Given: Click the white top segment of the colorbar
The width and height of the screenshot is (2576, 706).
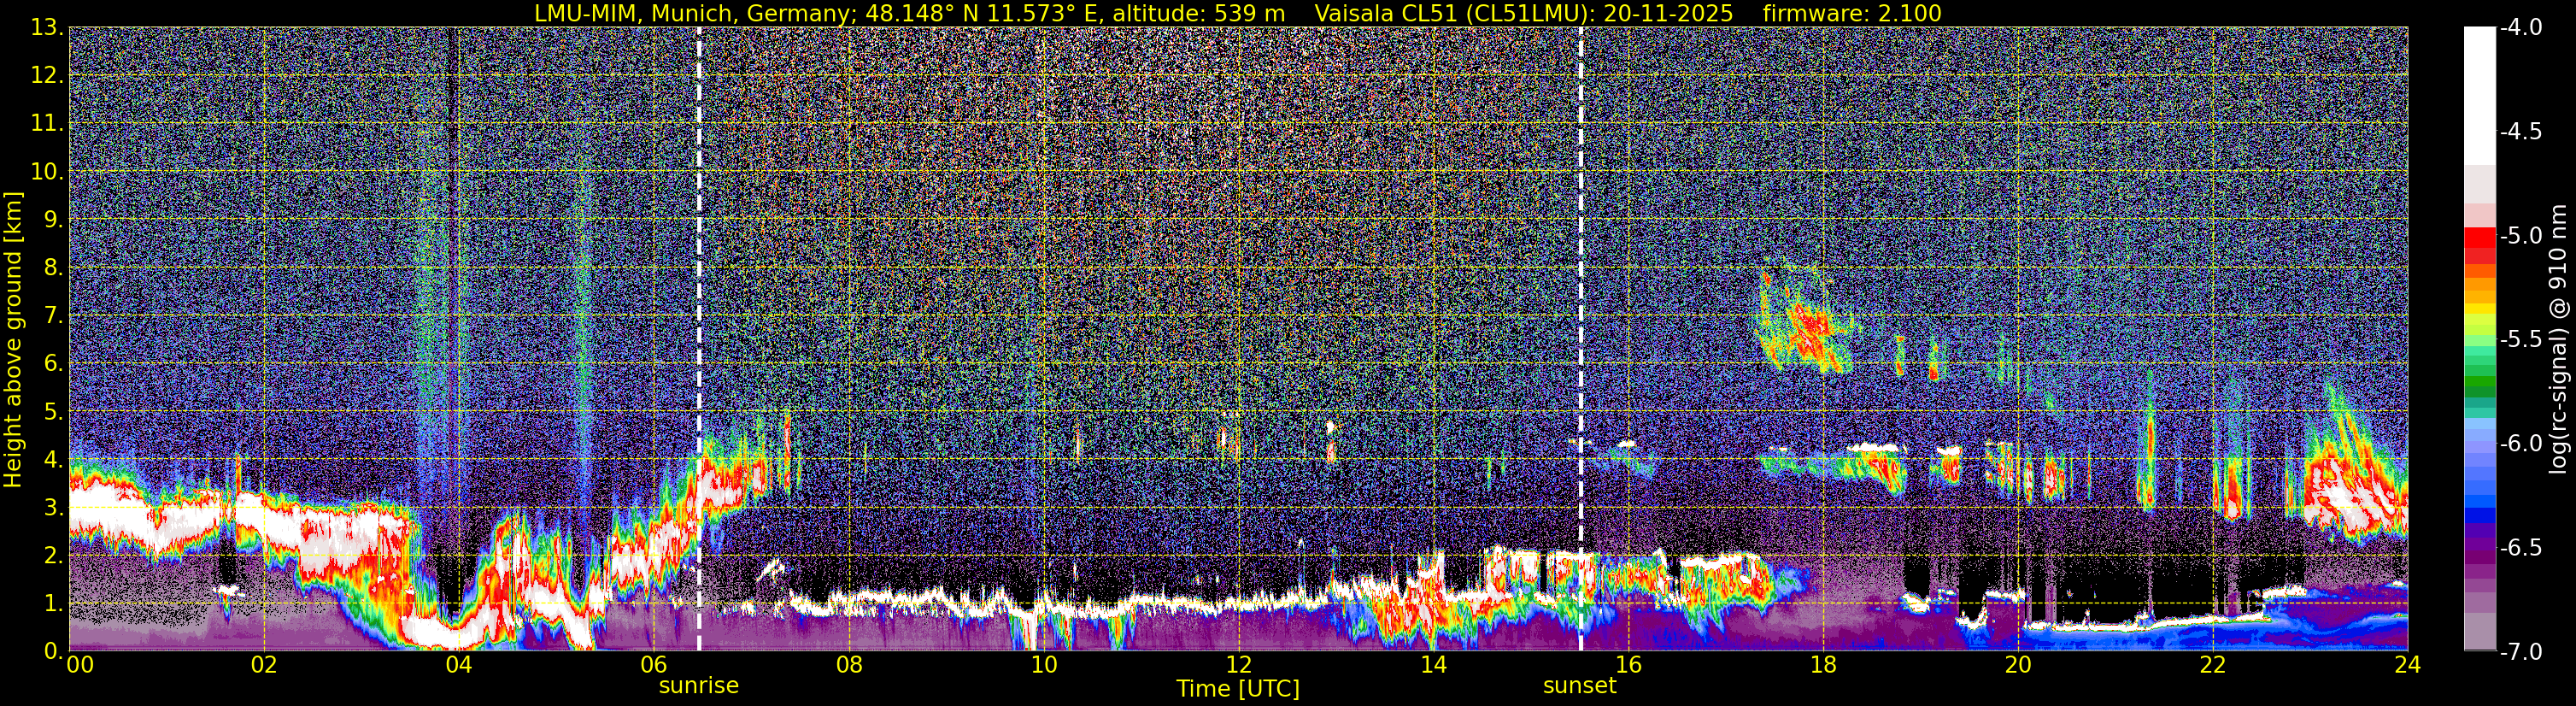Looking at the screenshot, I should point(2479,95).
